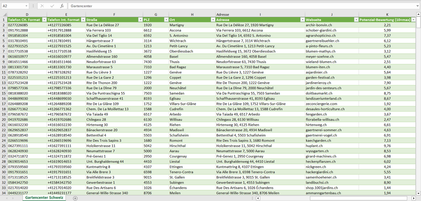This screenshot has width=421, height=201.
Task: Open the Name Box dropdown arrow
Action: (x=27, y=6)
